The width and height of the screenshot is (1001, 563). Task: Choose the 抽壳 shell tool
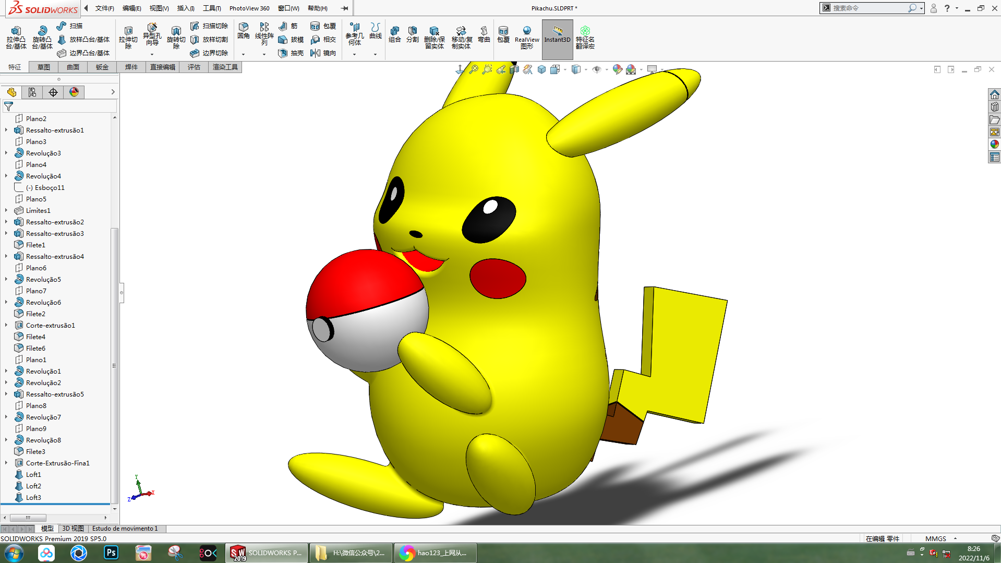point(291,53)
